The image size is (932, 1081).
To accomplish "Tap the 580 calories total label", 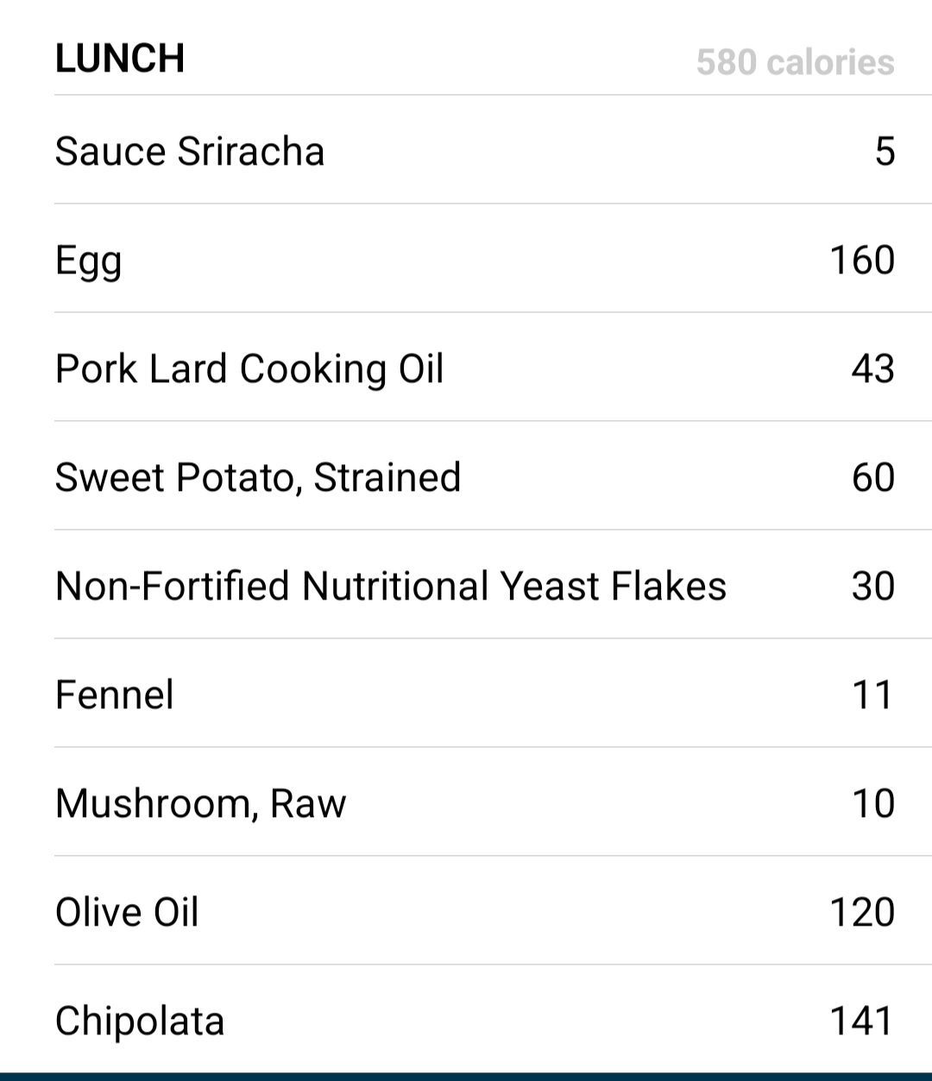I will tap(796, 62).
